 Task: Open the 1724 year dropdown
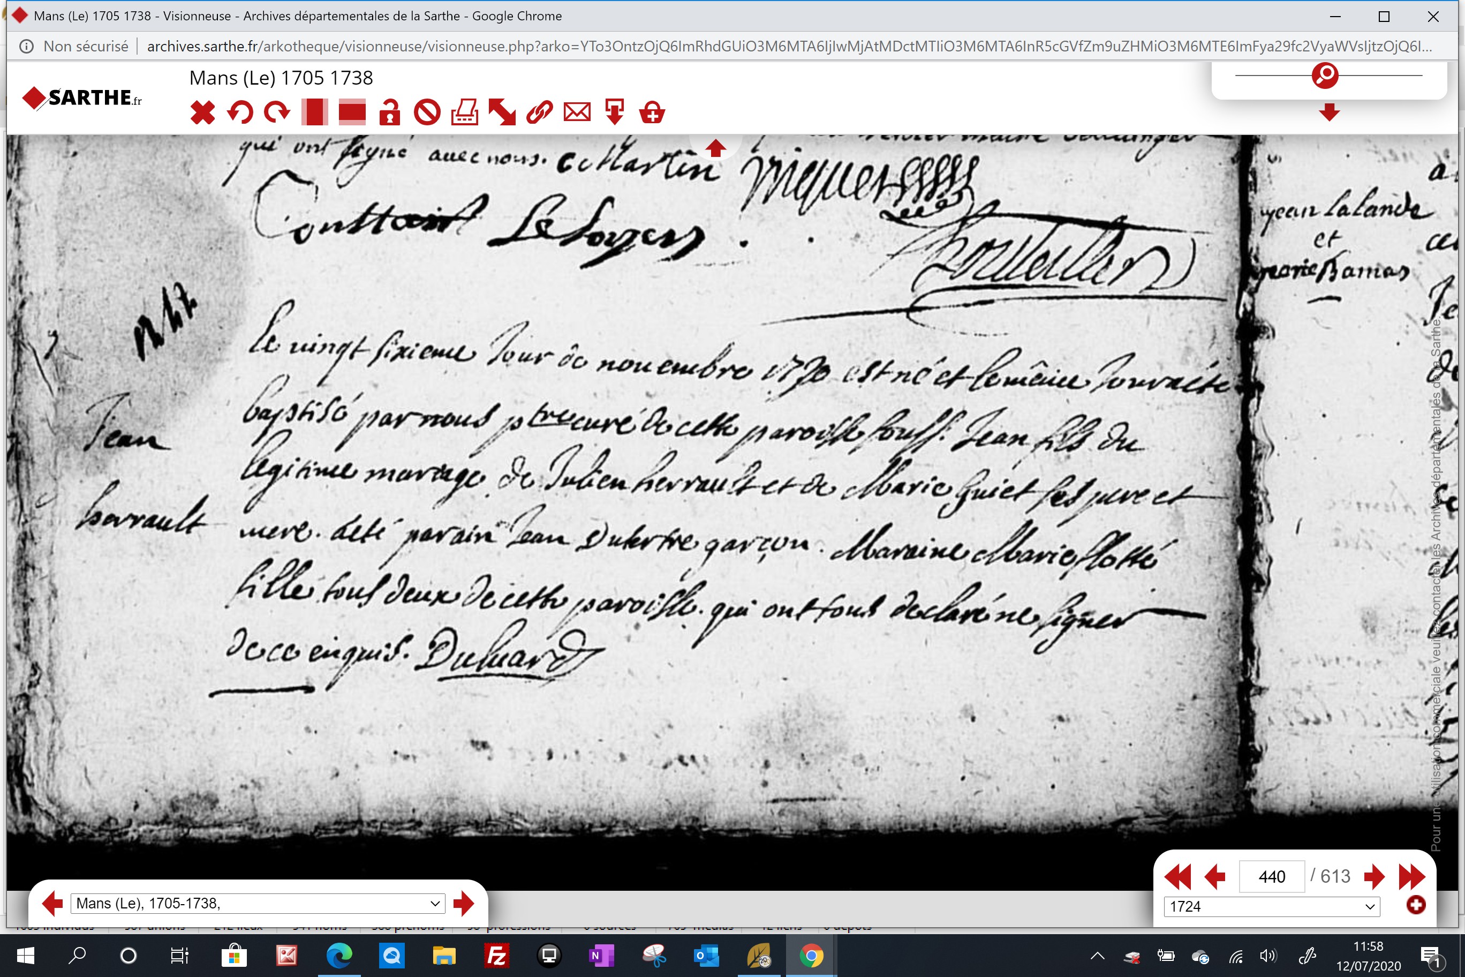coord(1271,907)
